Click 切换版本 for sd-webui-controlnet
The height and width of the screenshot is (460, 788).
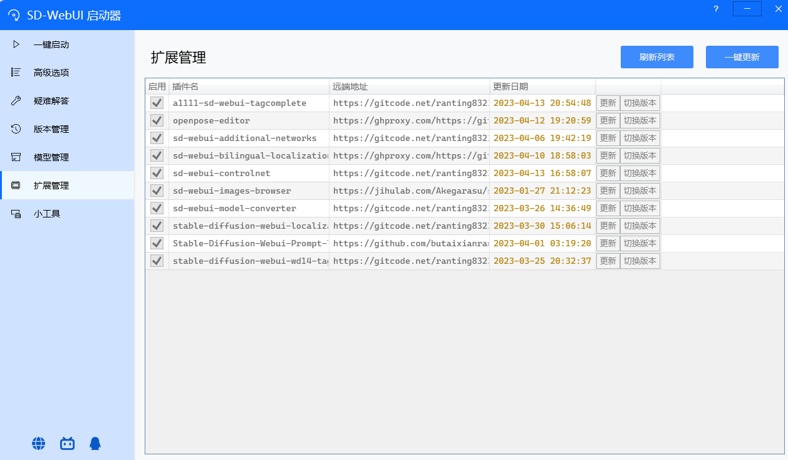[640, 173]
